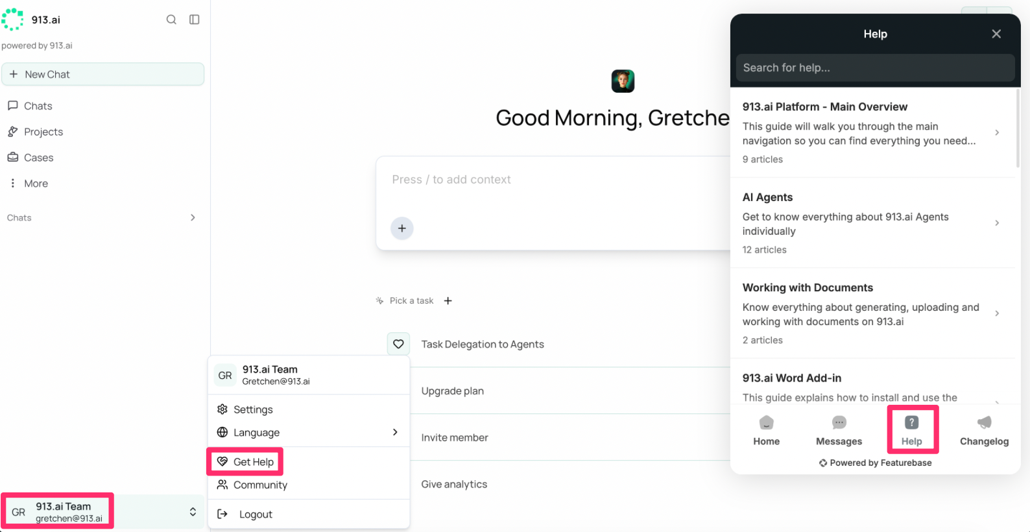
Task: Switch to the Messages tab
Action: [839, 431]
